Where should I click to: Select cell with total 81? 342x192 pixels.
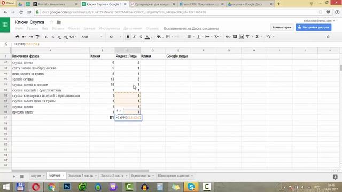point(102,117)
